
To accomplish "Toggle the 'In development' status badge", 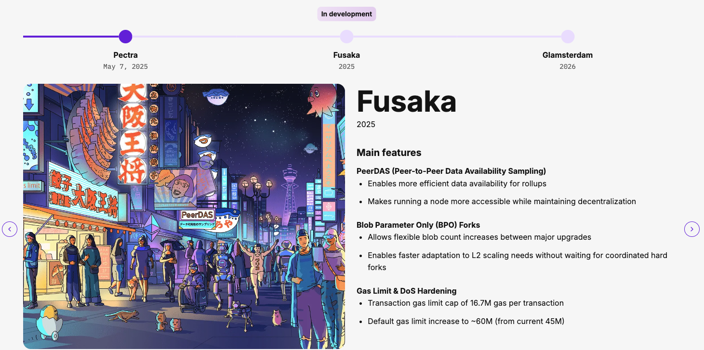I will (x=346, y=13).
